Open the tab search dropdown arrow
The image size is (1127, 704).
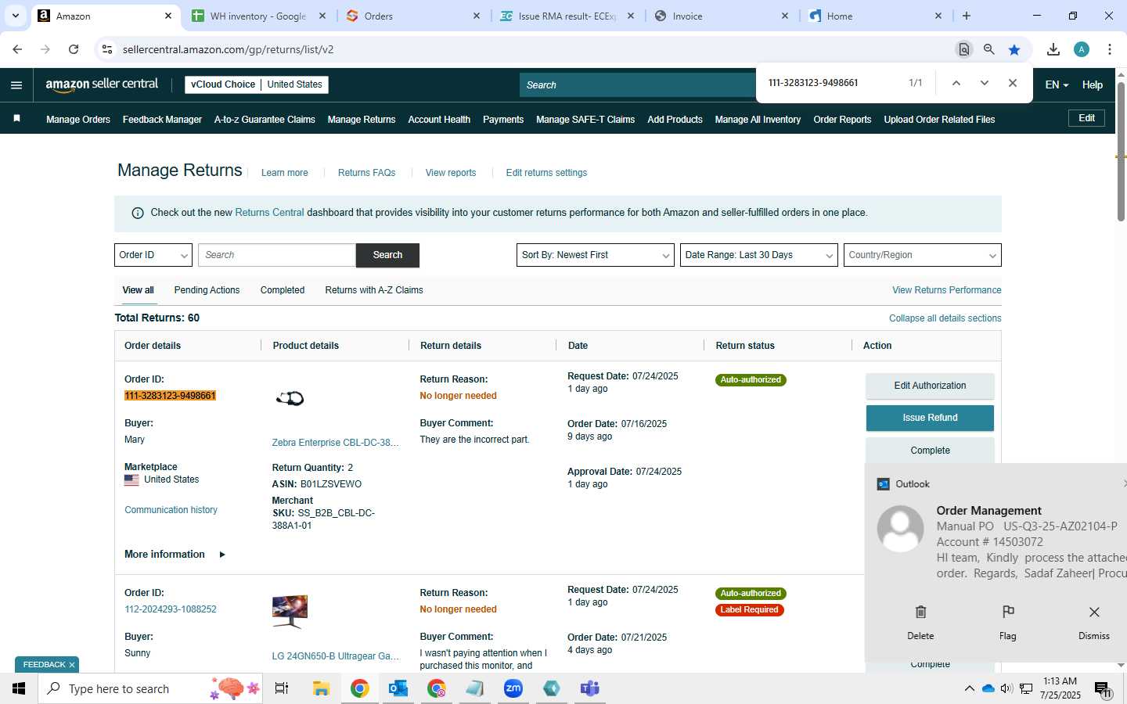click(15, 16)
